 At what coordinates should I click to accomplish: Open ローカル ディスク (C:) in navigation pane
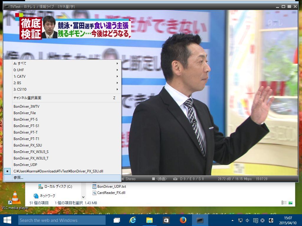click(58, 186)
